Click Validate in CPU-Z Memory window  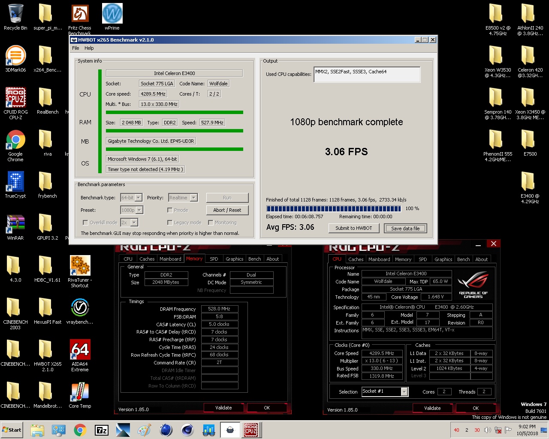click(223, 408)
